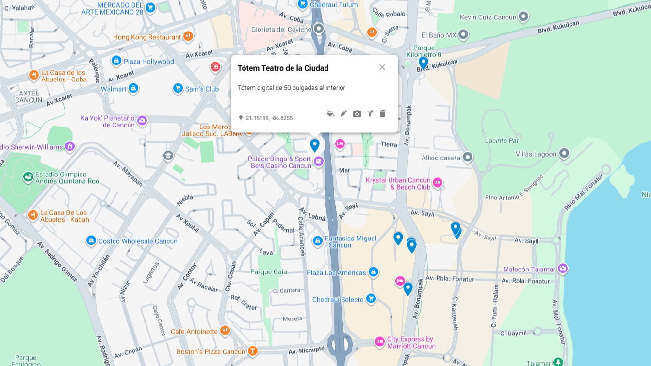Click the Plaza Las Américas pin
The image size is (651, 366).
373,272
